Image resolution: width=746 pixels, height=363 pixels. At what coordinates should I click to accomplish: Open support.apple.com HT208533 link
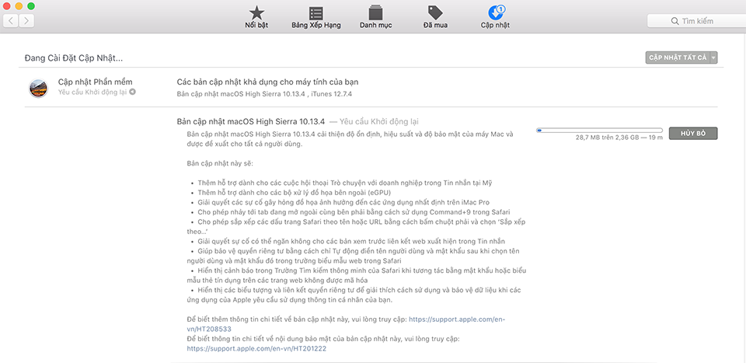(346, 324)
